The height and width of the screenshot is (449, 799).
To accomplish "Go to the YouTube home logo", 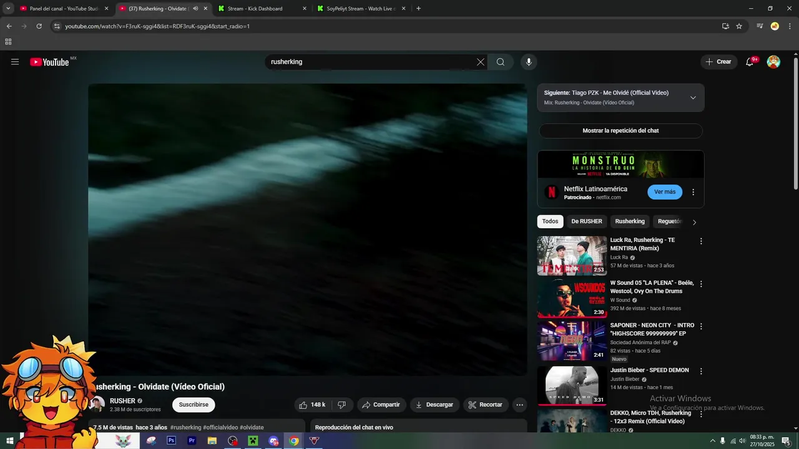I will pyautogui.click(x=50, y=62).
